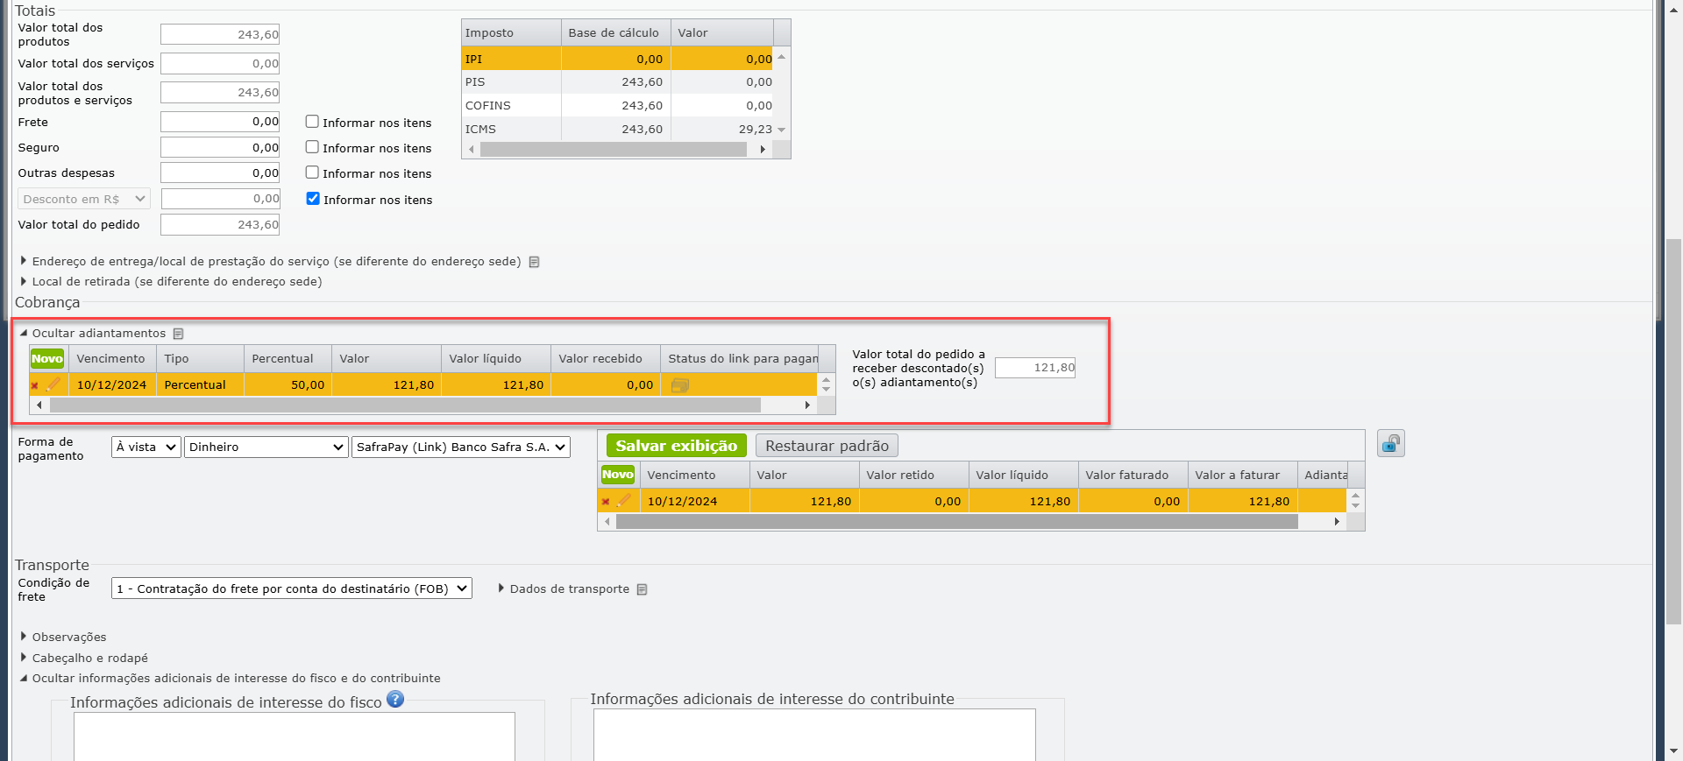1683x761 pixels.
Task: Click the page scrollbar down arrow
Action: click(1673, 750)
